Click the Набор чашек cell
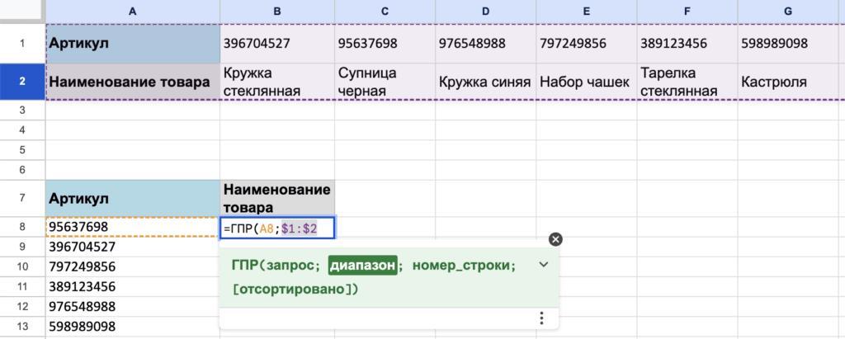The image size is (845, 339). pos(587,82)
